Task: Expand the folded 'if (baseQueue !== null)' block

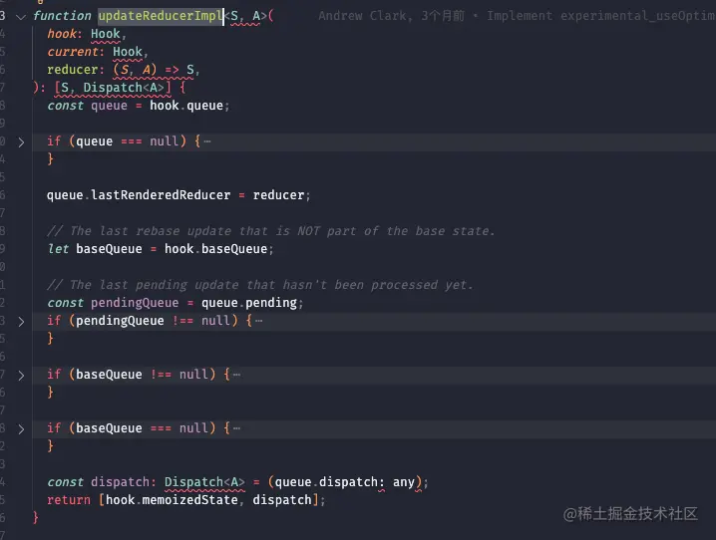Action: pyautogui.click(x=21, y=376)
